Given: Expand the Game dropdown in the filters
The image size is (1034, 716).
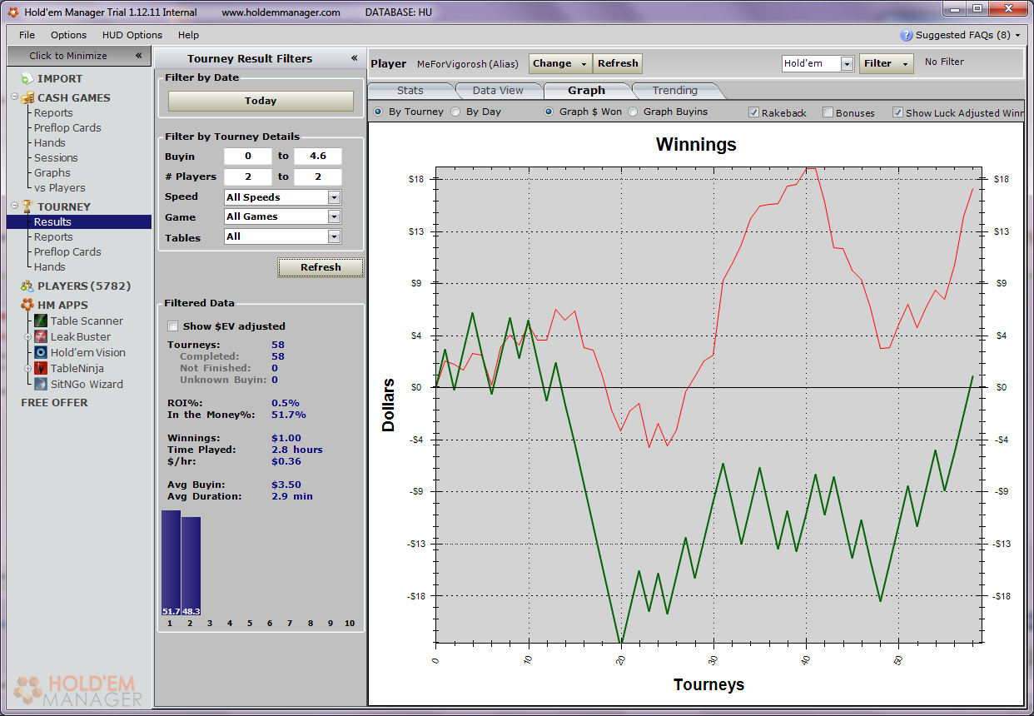Looking at the screenshot, I should [334, 216].
